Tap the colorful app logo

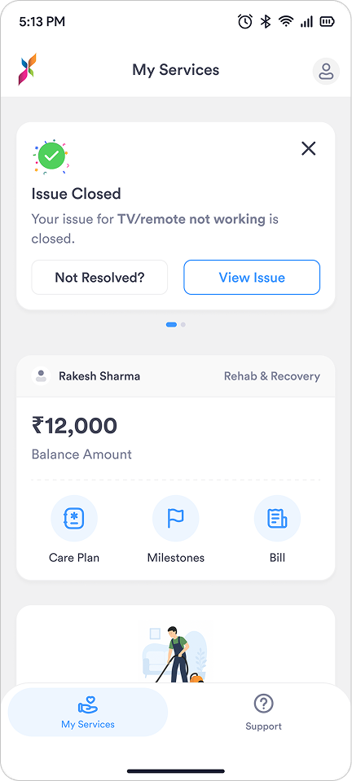(x=28, y=70)
